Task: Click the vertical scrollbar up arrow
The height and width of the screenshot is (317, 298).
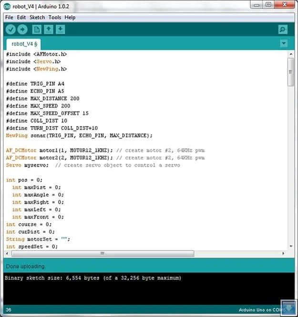Action: point(291,54)
